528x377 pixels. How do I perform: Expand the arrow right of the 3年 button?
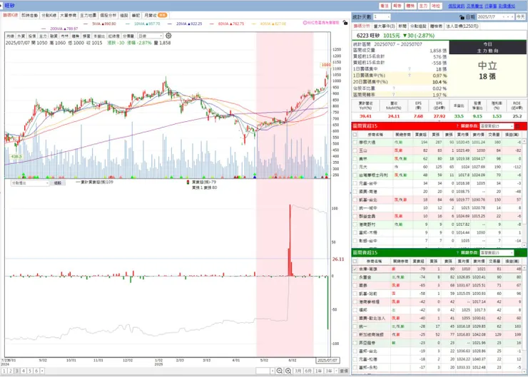[x=336, y=371]
